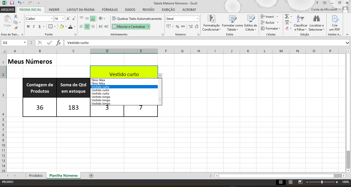Switch to LAYOUT DA PÁGINA tab
The image size is (351, 187).
click(81, 10)
